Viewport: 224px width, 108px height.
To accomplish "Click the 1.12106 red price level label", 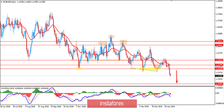I will (219, 69).
